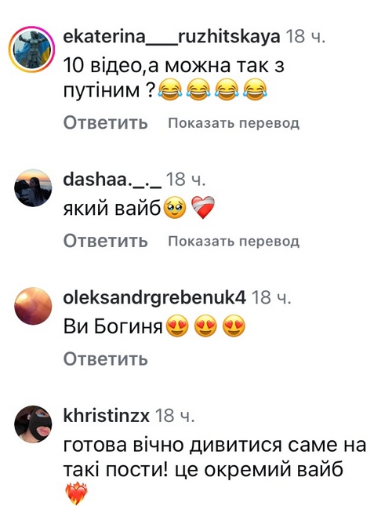Reply to the 'який вайб' comment
392x506 pixels.
[x=105, y=241]
